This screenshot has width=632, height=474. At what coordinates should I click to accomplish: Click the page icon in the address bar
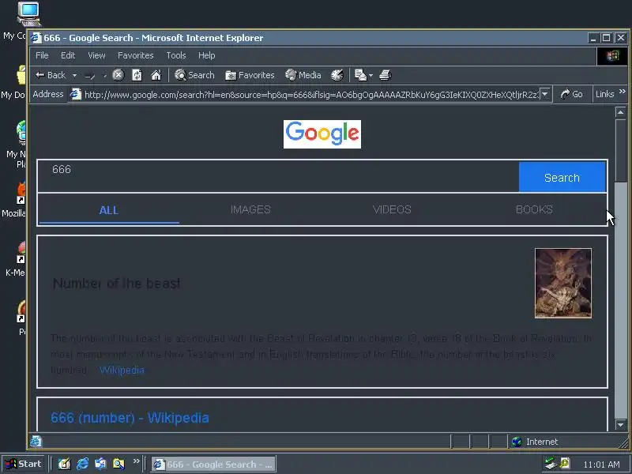tap(75, 94)
